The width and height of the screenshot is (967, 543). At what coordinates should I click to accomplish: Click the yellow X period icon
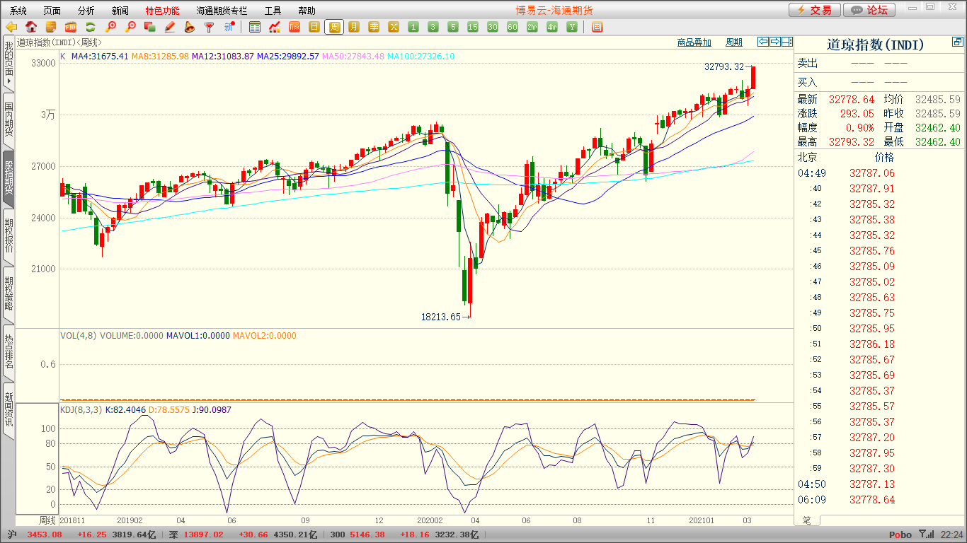coord(394,27)
